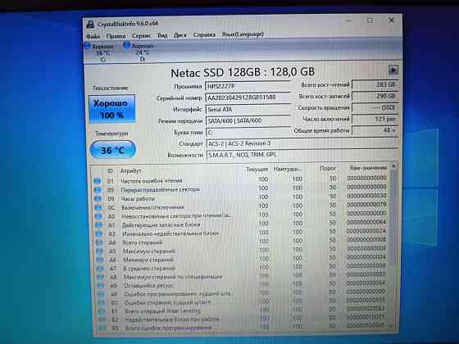Click the power-on count 121 раз value
The width and height of the screenshot is (459, 344).
pos(375,119)
